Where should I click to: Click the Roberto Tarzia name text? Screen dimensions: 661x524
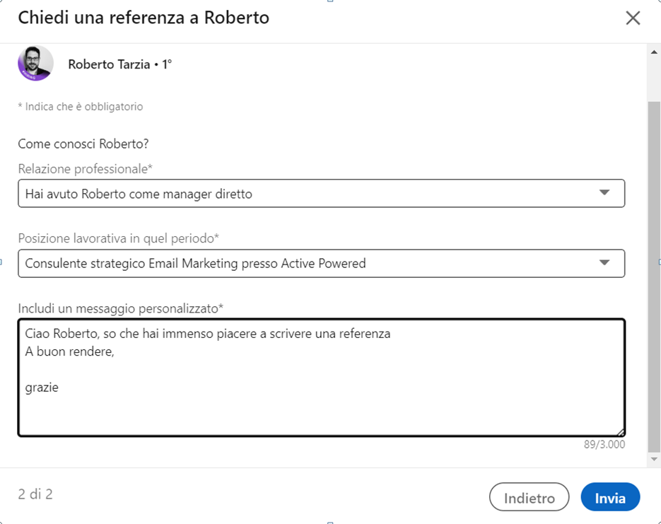(x=109, y=64)
